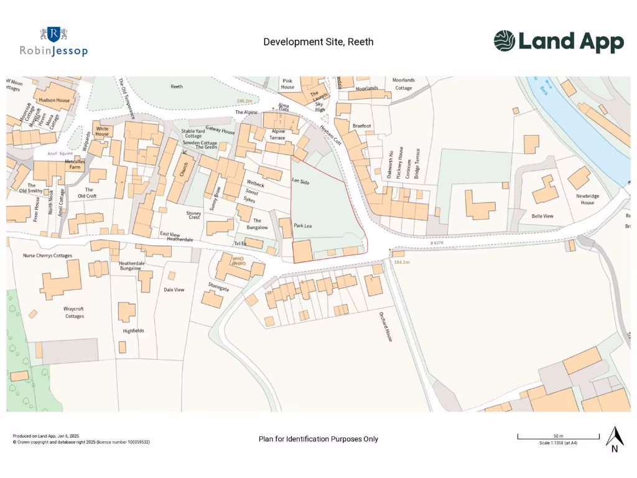
Task: Click the Land App circular logo icon
Action: (x=504, y=41)
